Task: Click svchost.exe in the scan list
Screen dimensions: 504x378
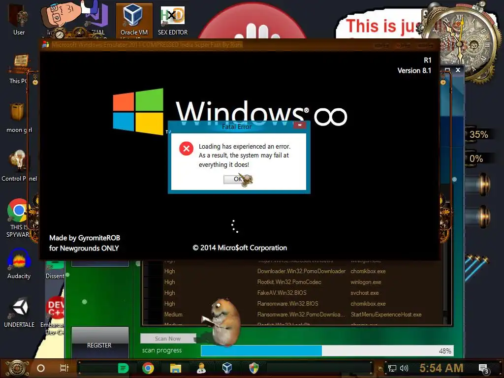Action: [x=365, y=293]
